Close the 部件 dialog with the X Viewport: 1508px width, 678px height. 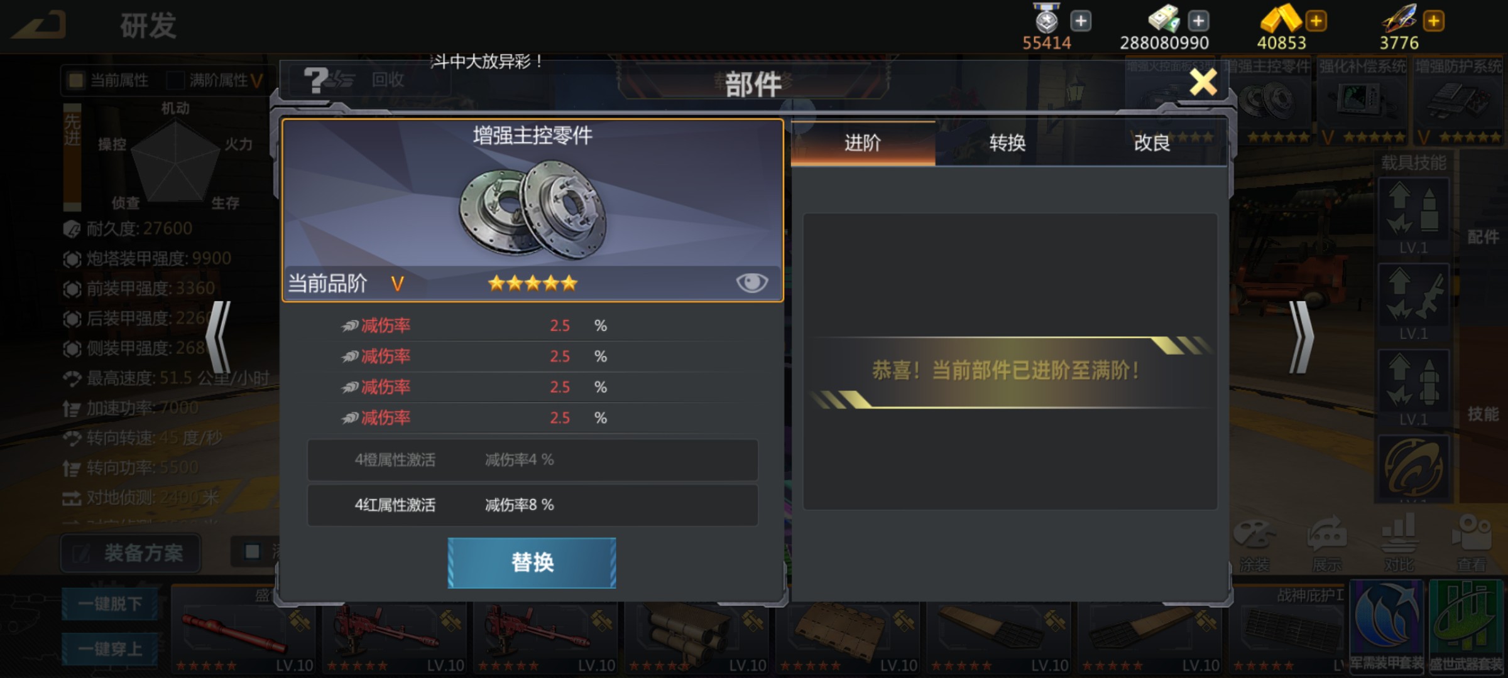coord(1203,82)
